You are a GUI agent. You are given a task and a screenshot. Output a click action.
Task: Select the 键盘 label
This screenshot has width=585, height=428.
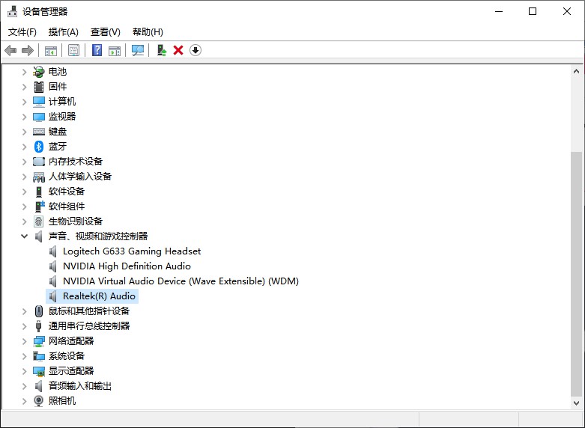pyautogui.click(x=58, y=132)
